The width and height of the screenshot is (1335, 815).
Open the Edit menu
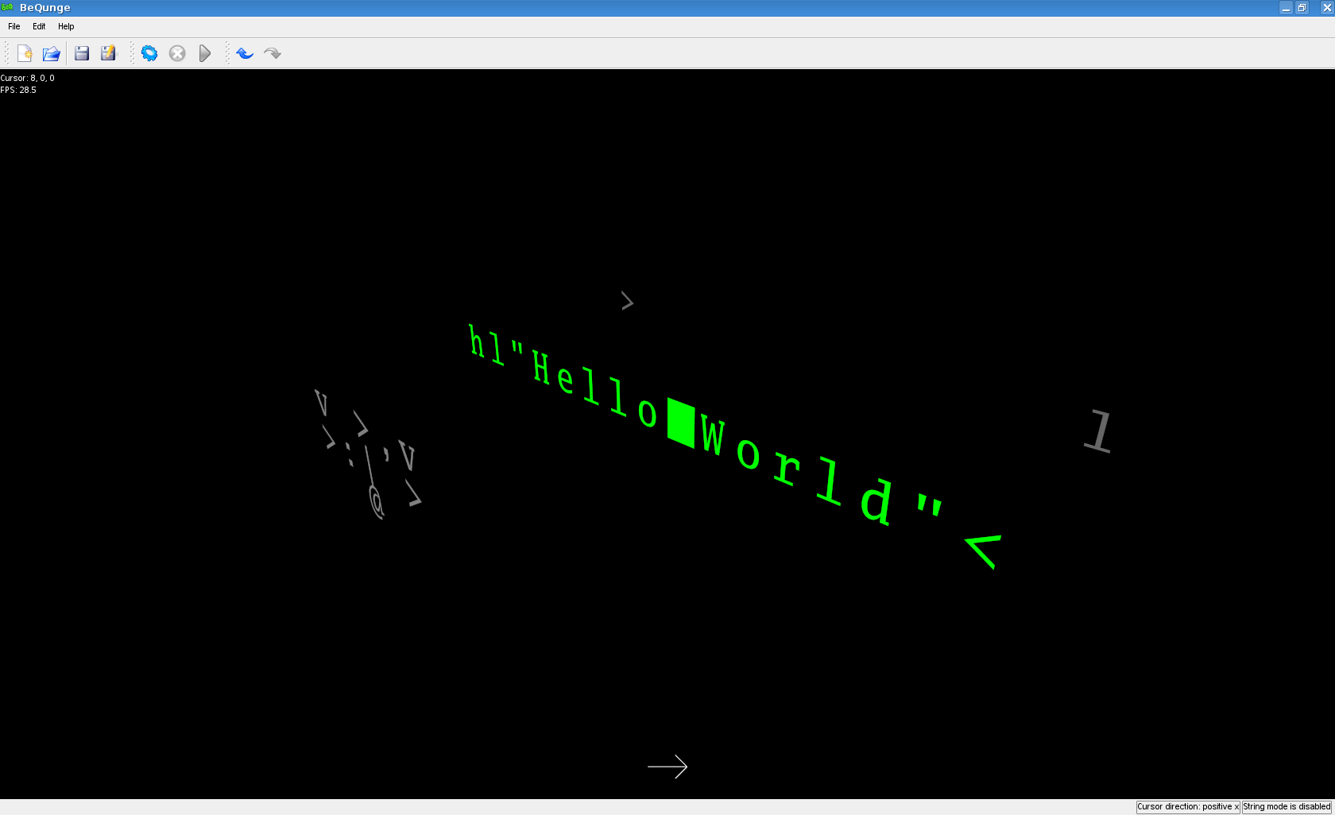click(x=39, y=26)
